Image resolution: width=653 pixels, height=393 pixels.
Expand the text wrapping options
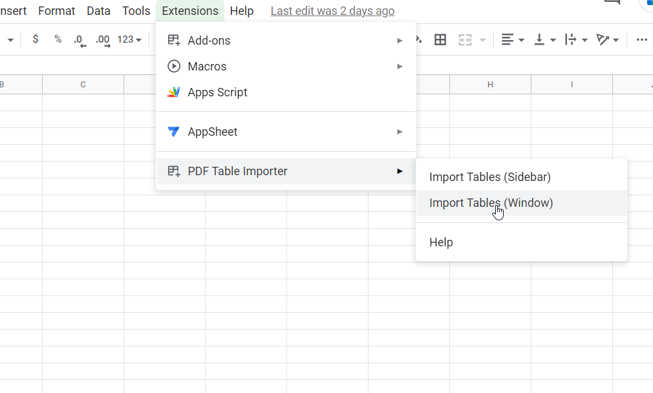click(x=575, y=40)
